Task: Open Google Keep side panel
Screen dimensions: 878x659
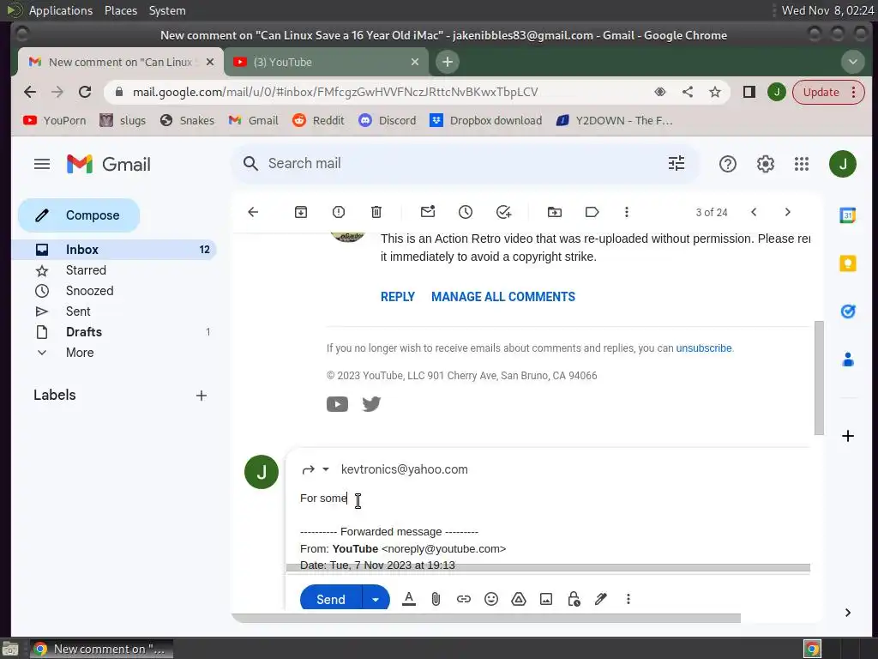Action: pos(848,263)
